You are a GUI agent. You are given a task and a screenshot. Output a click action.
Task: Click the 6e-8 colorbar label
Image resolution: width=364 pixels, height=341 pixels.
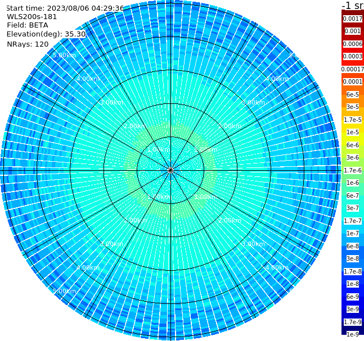[x=353, y=246]
